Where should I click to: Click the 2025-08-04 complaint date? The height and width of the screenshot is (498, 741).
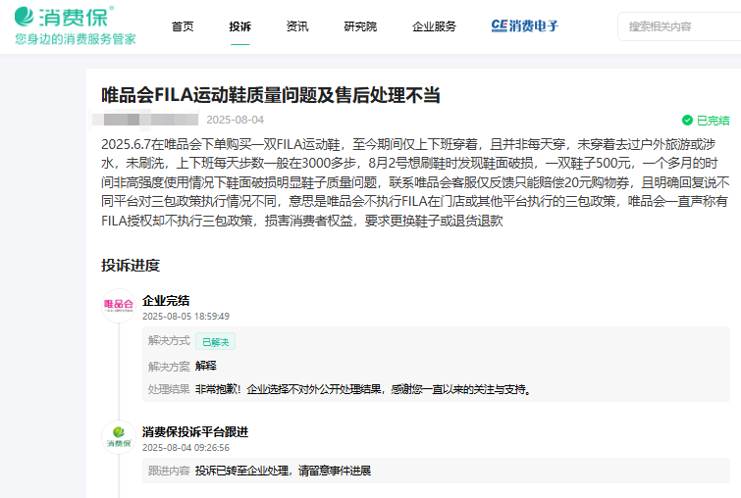tap(235, 121)
